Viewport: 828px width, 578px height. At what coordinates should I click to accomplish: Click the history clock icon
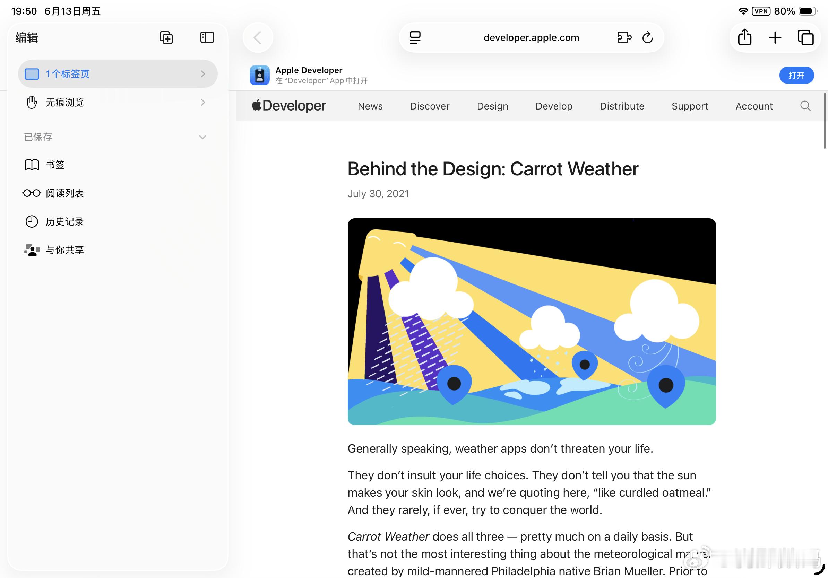(32, 222)
